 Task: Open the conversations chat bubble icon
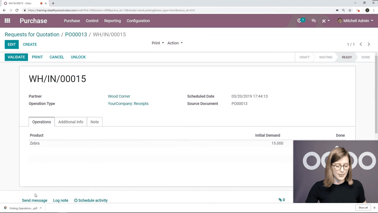pos(314,21)
